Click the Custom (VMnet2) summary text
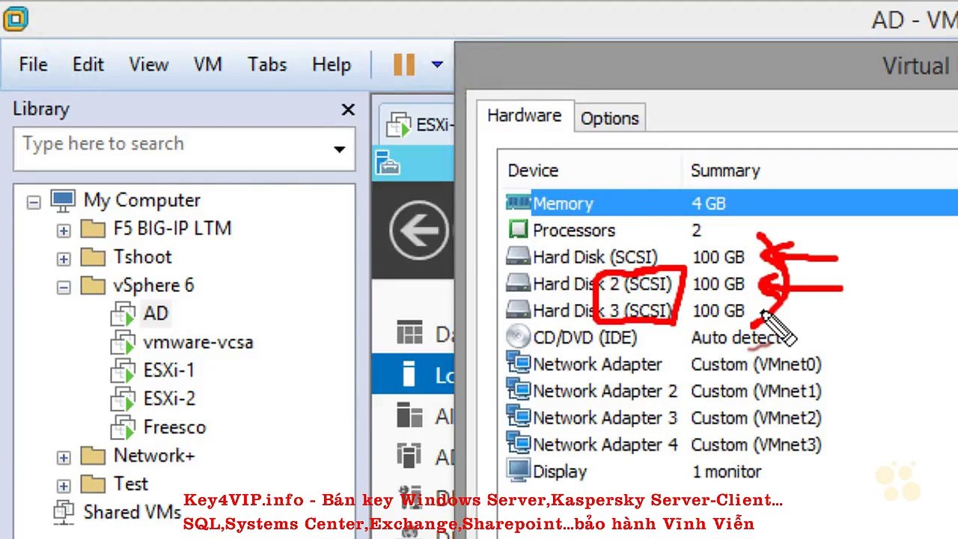 tap(756, 418)
